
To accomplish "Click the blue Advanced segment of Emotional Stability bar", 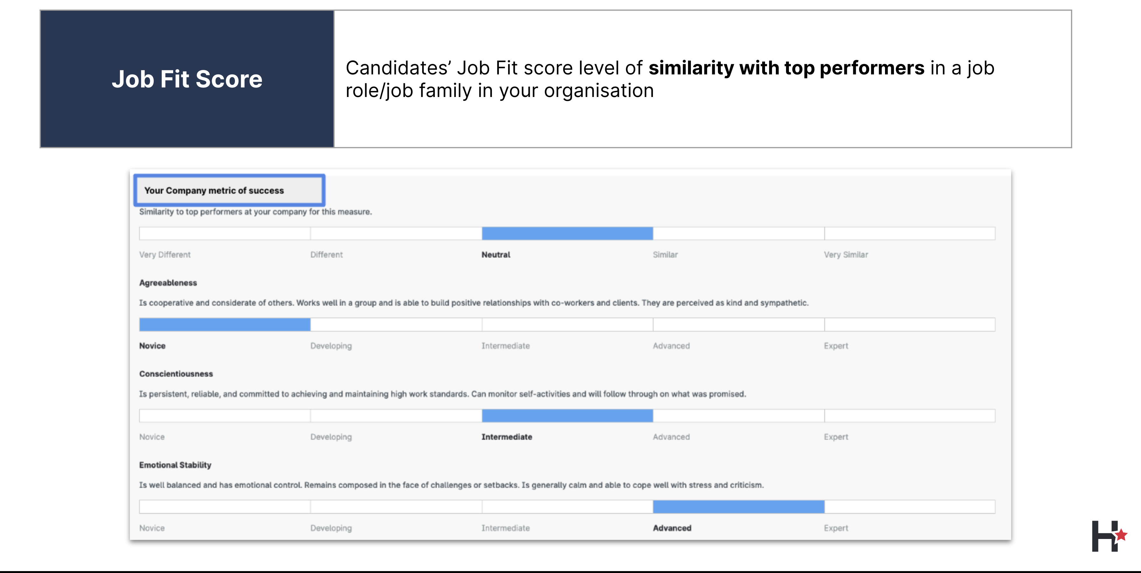I will tap(738, 507).
